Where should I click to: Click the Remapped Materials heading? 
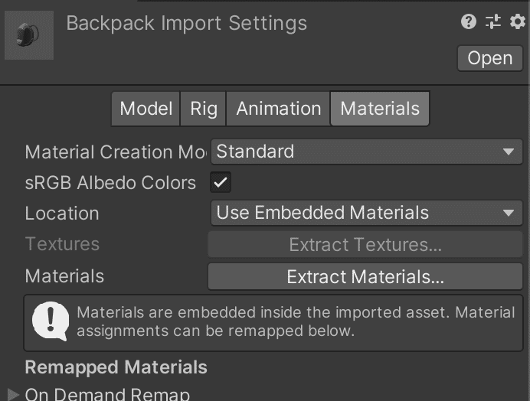coord(116,367)
